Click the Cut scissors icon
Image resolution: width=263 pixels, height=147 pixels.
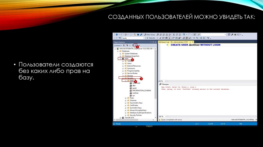[174, 35]
